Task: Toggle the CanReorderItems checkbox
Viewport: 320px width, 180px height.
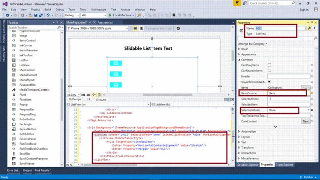Action: point(269,71)
